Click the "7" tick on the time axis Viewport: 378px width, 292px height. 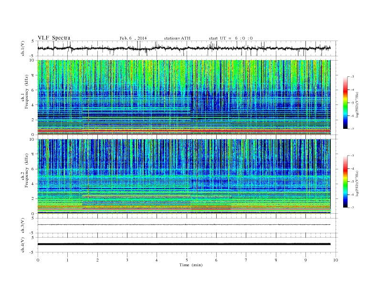pyautogui.click(x=246, y=260)
